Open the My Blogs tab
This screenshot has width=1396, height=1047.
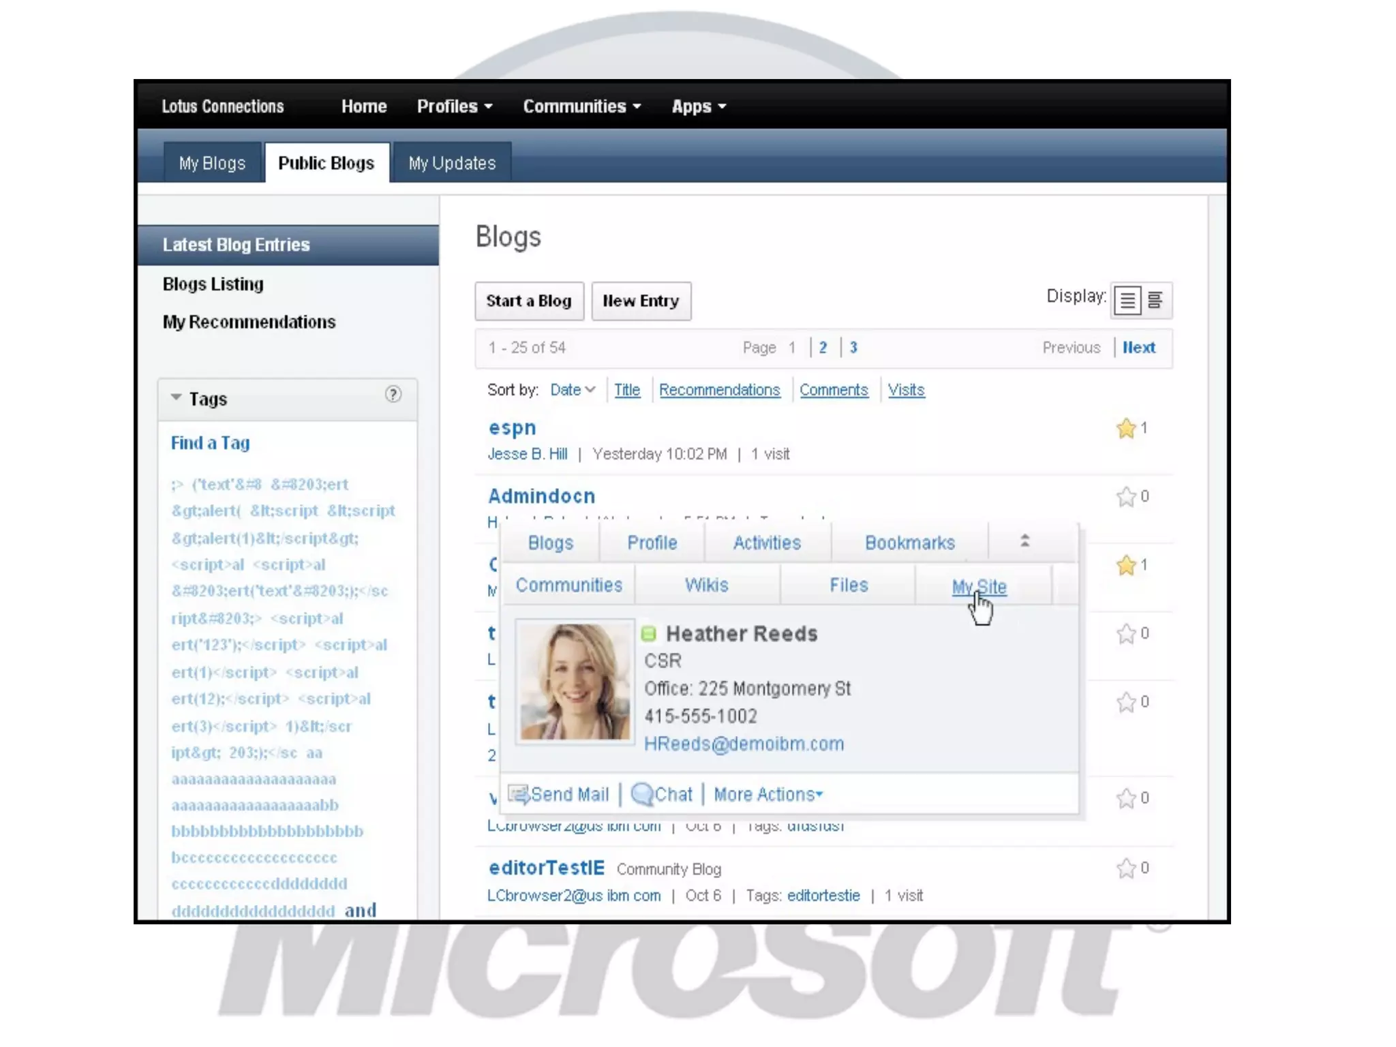tap(212, 164)
